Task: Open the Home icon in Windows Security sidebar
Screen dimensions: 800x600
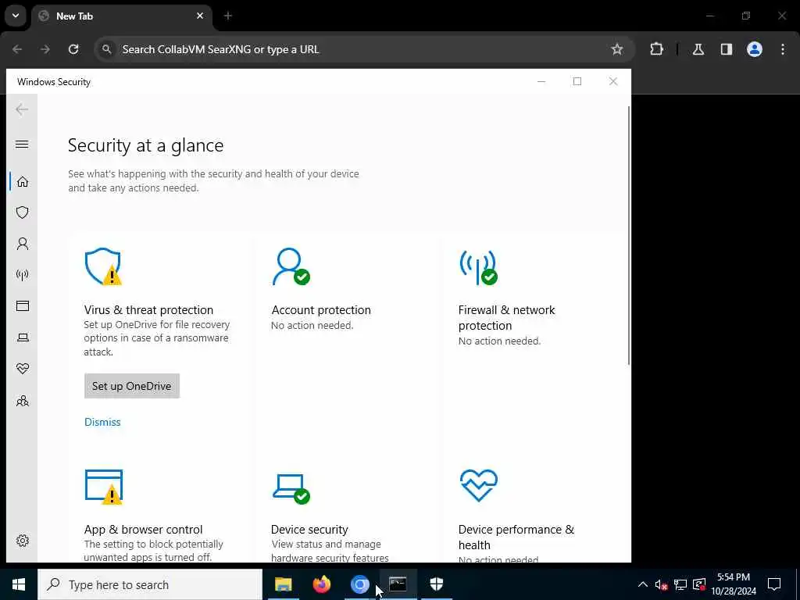Action: [23, 181]
